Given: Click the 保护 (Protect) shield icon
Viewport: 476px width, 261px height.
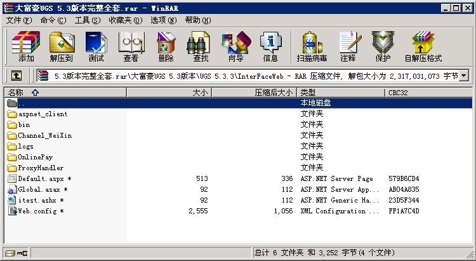Looking at the screenshot, I should [383, 46].
